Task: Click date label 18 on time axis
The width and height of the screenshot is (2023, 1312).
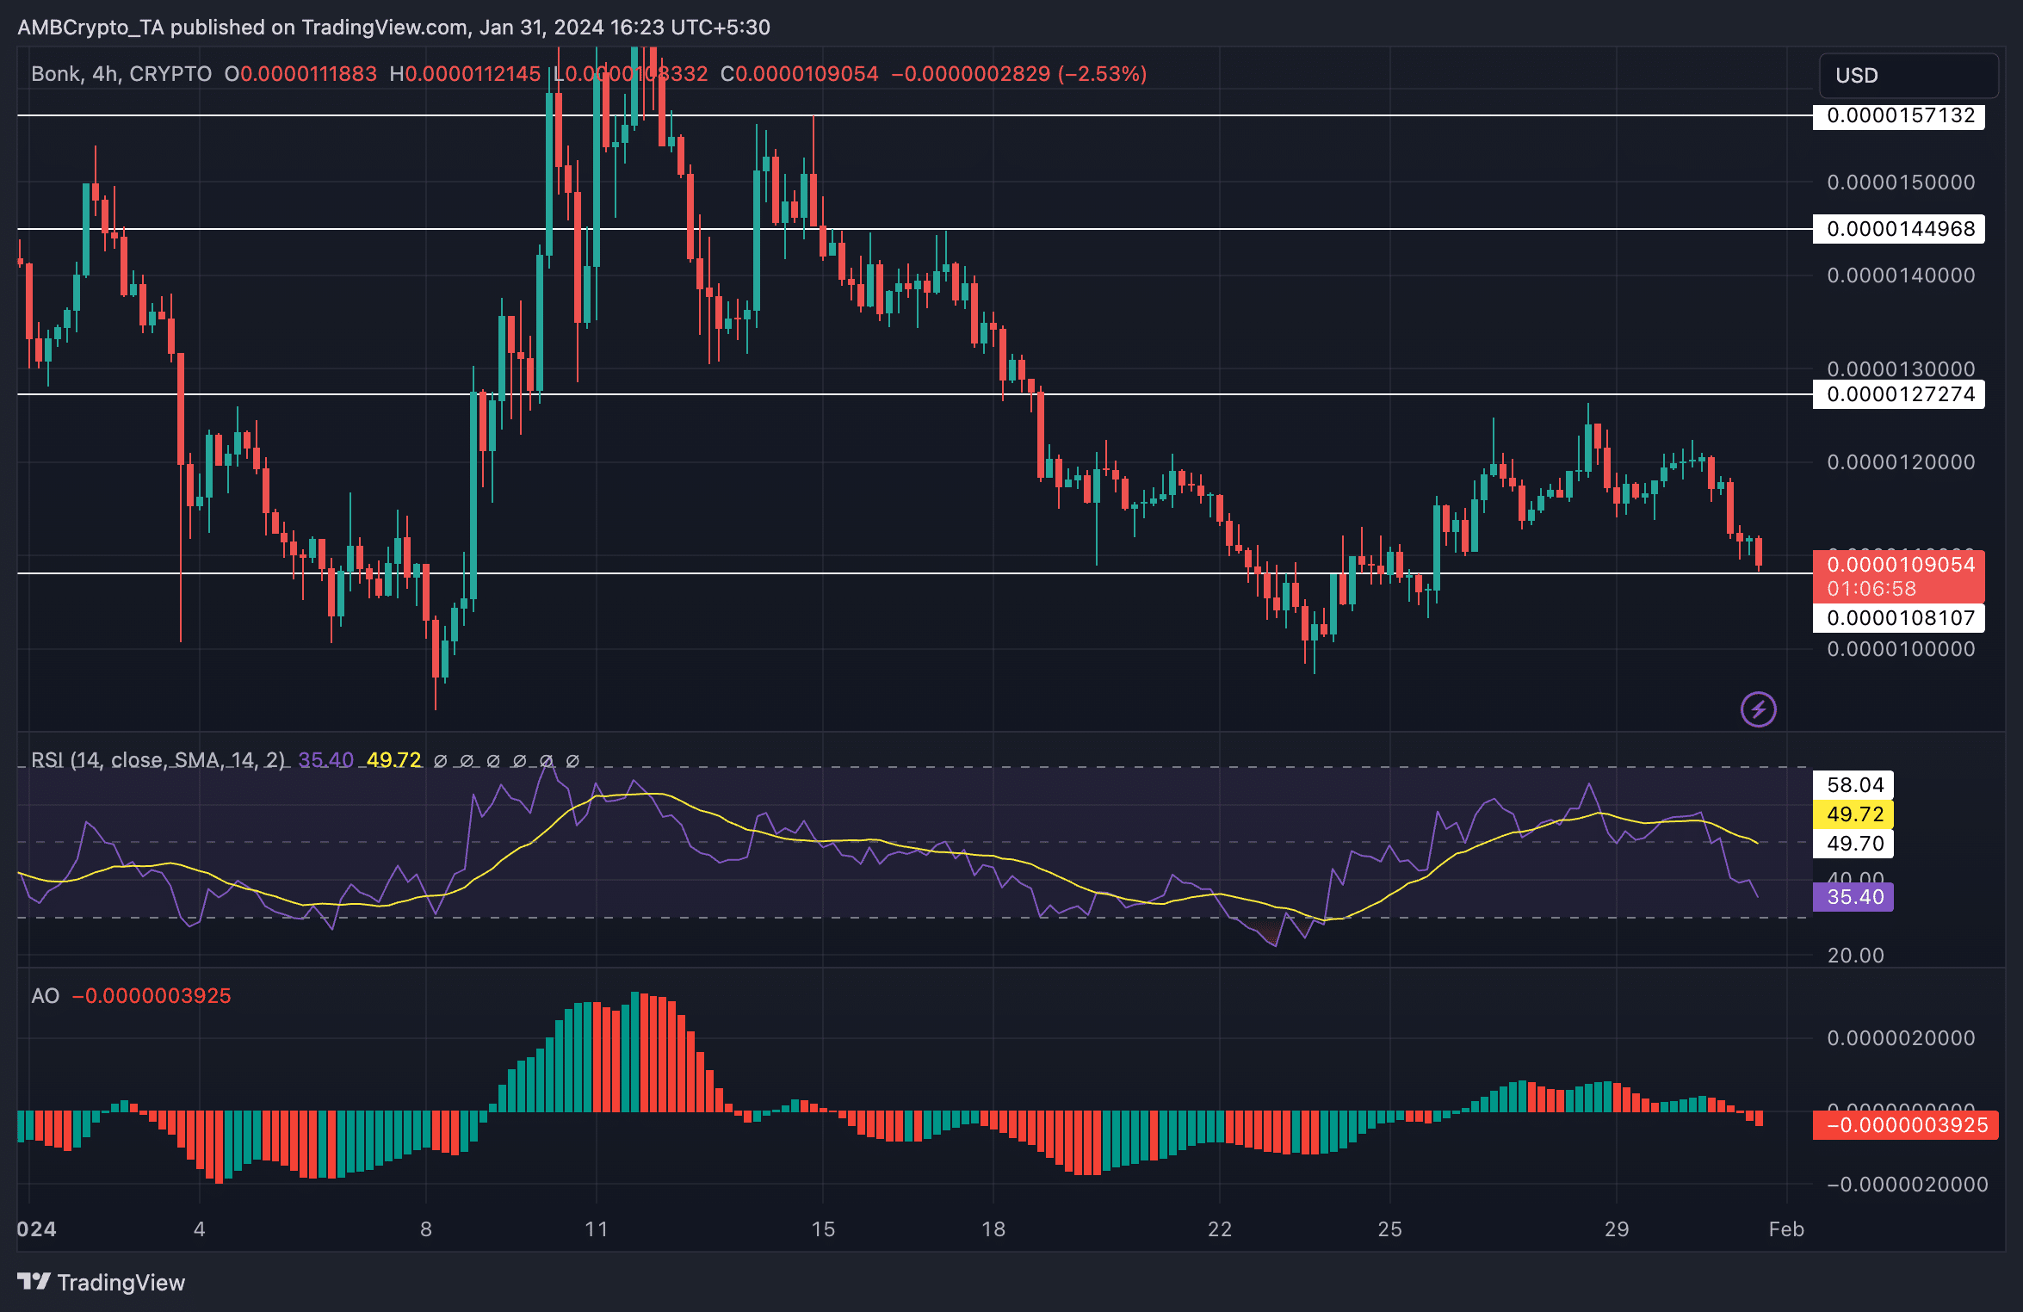Action: tap(993, 1229)
